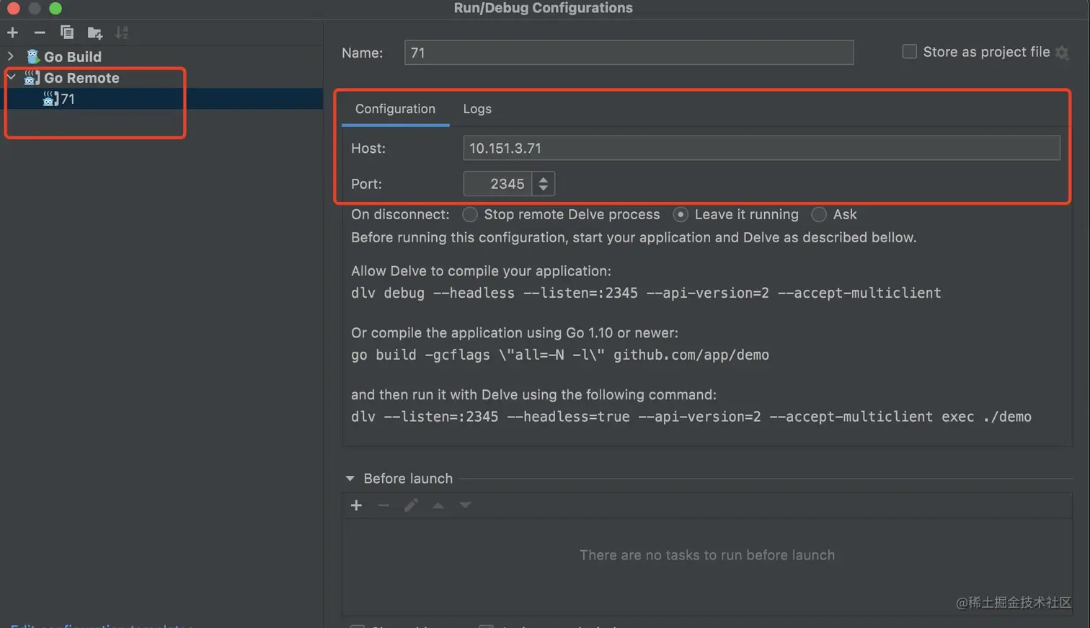
Task: Select Stop remote Delve process option
Action: click(470, 214)
